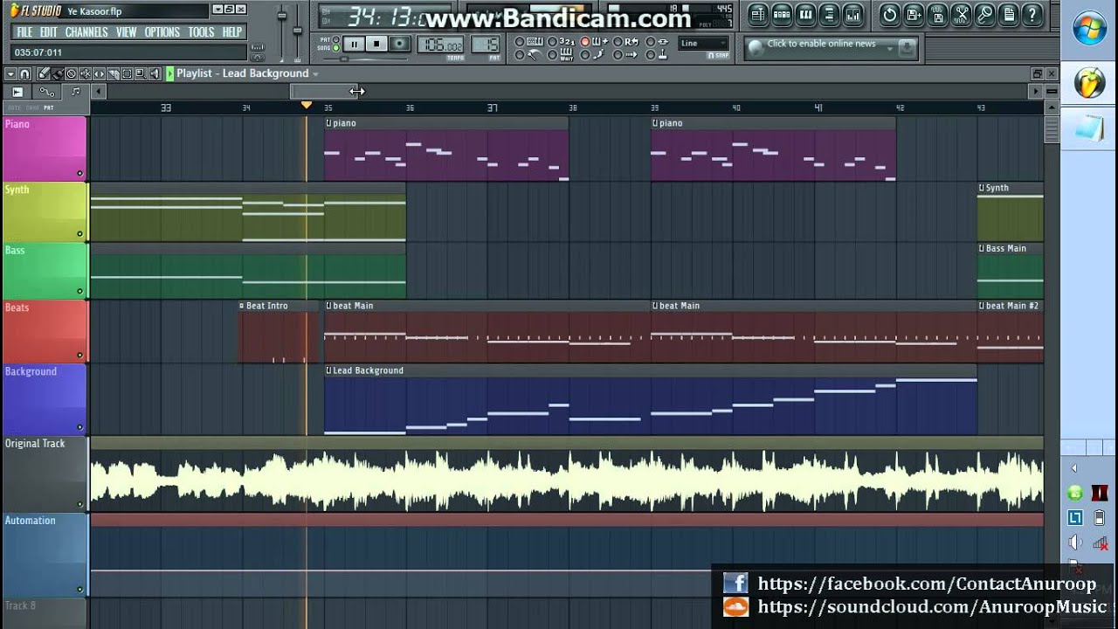Toggle blend recording option
This screenshot has height=629, width=1118.
[x=599, y=42]
